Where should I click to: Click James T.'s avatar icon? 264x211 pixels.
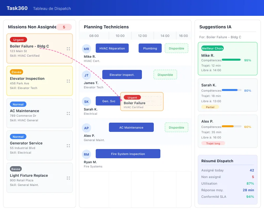point(86,75)
